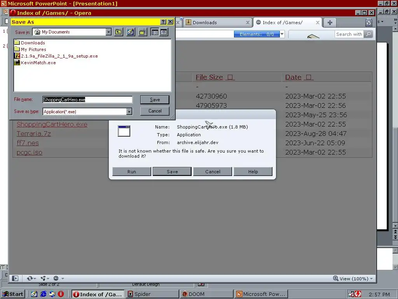Click the zoom magnifier icon in status bar

pos(335,278)
